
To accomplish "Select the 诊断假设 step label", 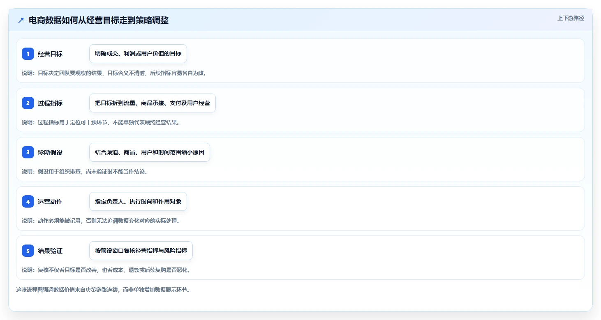I will (x=50, y=152).
